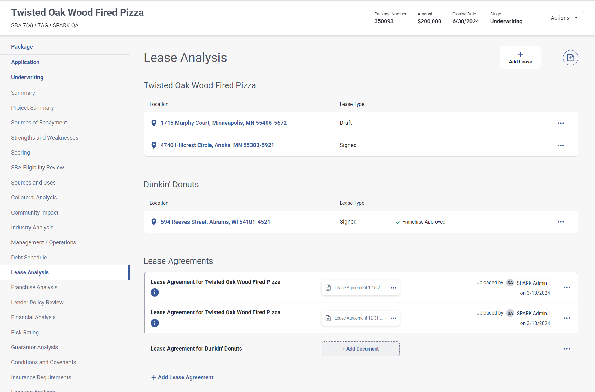Open Insurance Requirements page
Screen dimensions: 595x392
point(41,377)
